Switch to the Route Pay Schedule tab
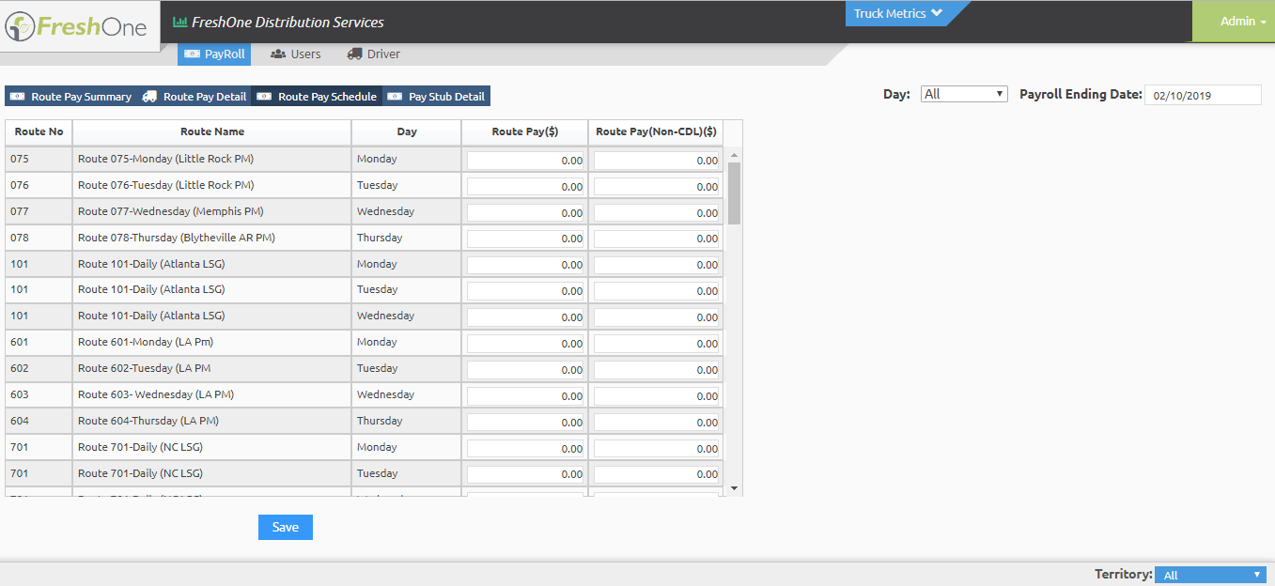The image size is (1275, 586). [x=318, y=97]
